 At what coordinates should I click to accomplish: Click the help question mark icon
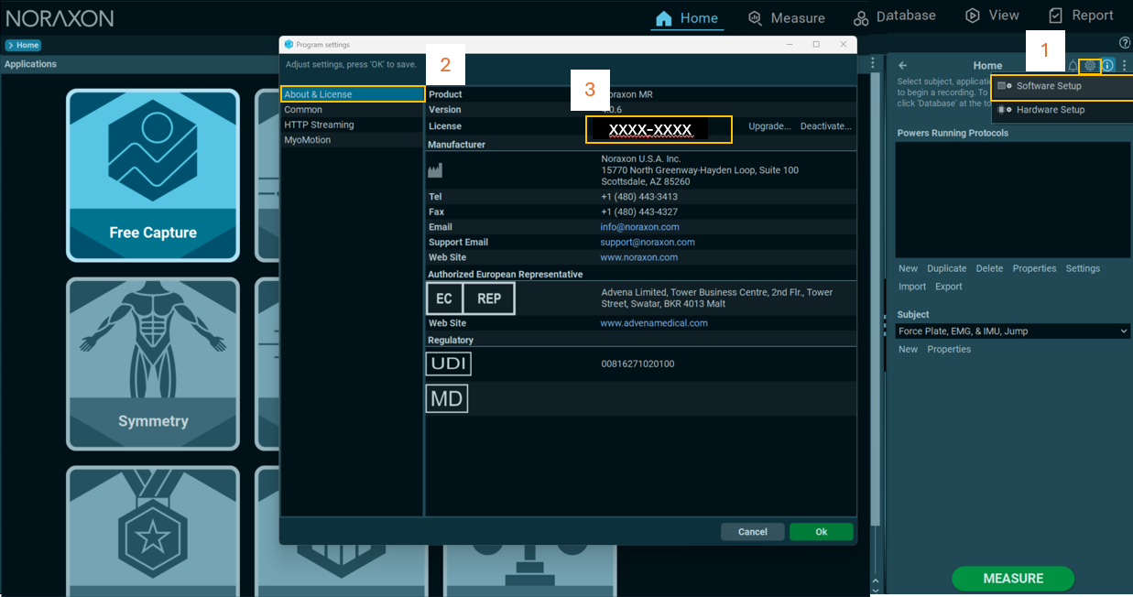tap(1125, 43)
